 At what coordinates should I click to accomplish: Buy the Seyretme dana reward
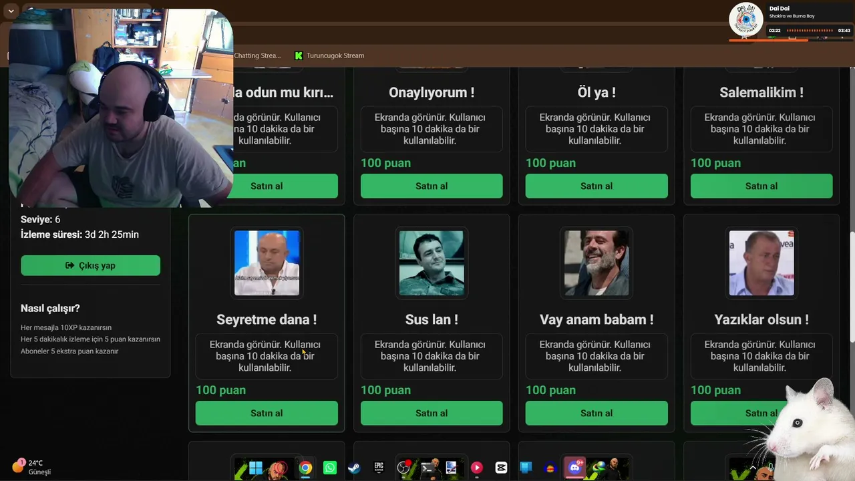click(x=267, y=413)
